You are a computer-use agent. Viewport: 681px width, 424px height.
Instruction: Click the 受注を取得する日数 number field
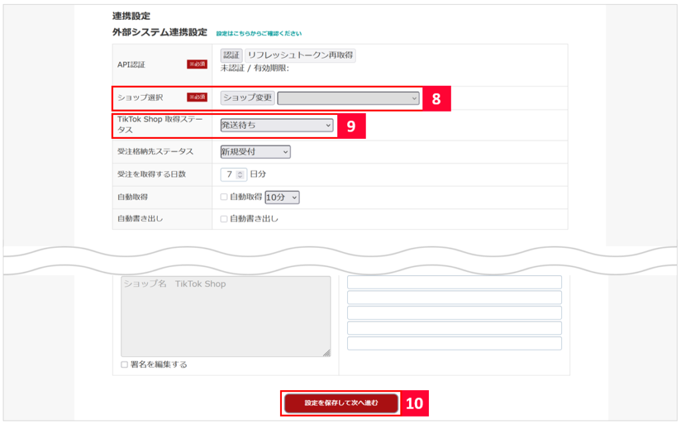[x=228, y=174]
